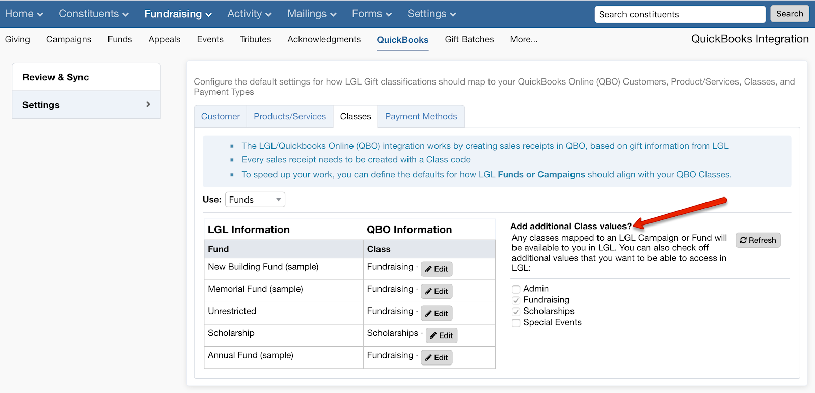
Task: Select the QuickBooks subtab
Action: pos(403,40)
